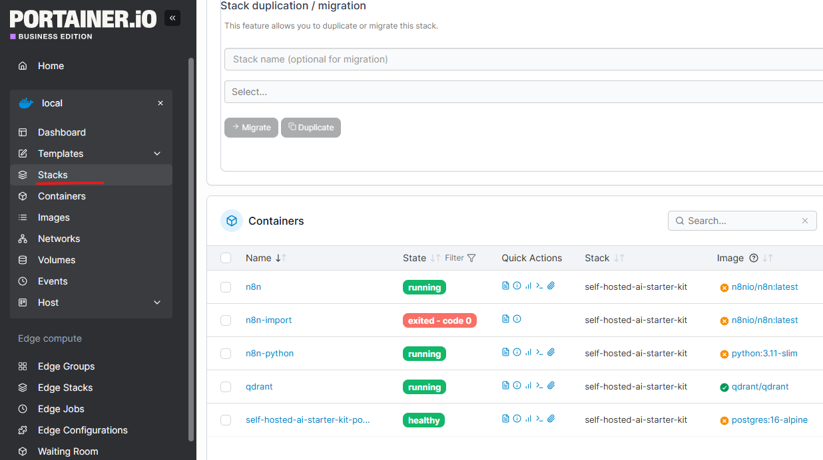View logs for the n8n container

pyautogui.click(x=505, y=285)
